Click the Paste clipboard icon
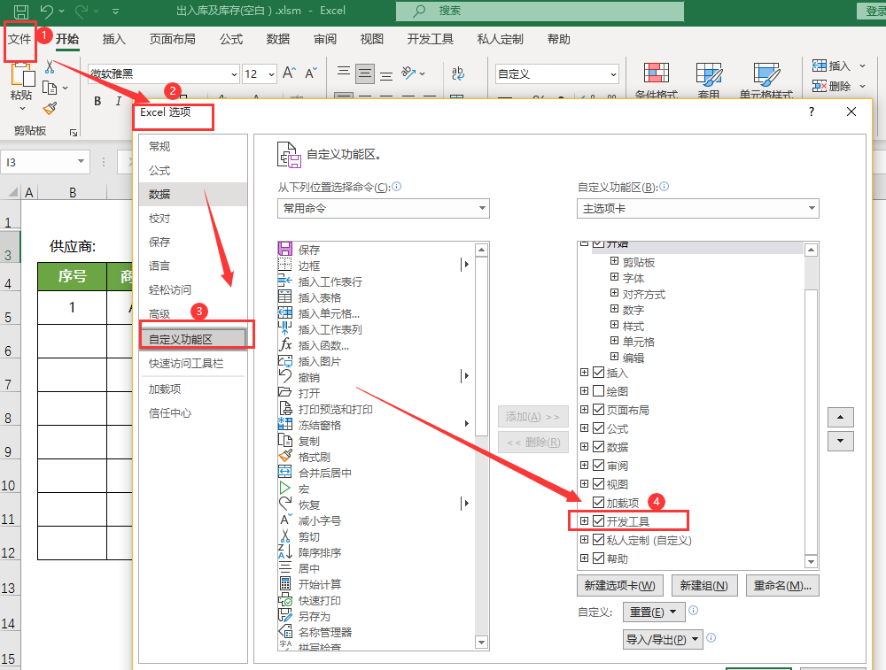The width and height of the screenshot is (886, 670). pos(22,76)
